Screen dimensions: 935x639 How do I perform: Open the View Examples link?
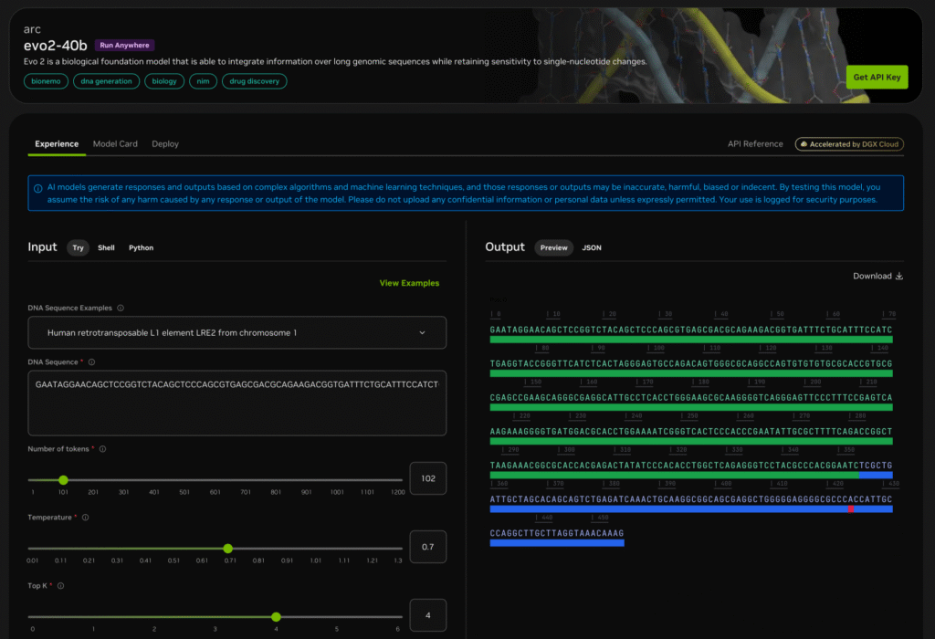409,283
